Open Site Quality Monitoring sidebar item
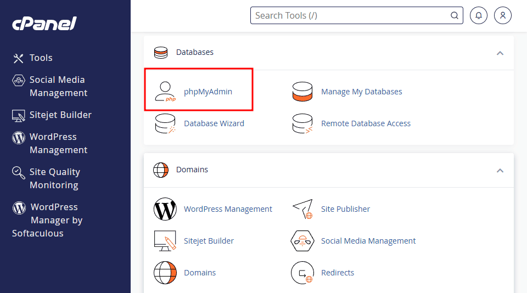 [55, 178]
